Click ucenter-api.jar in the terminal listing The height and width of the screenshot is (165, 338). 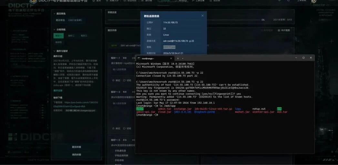click(x=263, y=112)
